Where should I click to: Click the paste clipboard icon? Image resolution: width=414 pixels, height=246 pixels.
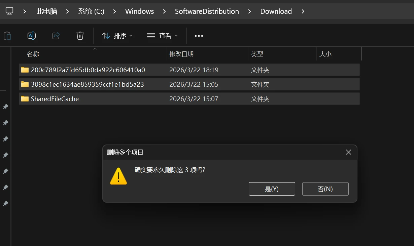(7, 36)
